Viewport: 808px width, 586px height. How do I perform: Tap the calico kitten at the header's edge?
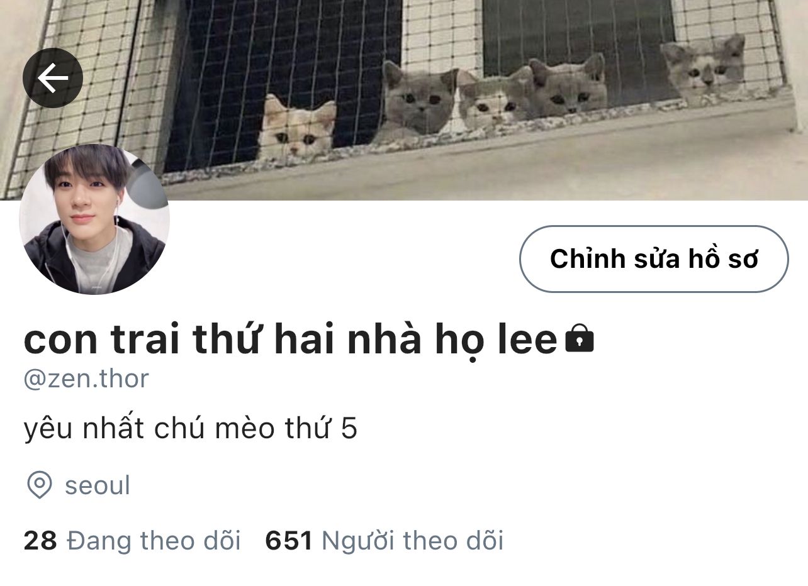coord(705,69)
